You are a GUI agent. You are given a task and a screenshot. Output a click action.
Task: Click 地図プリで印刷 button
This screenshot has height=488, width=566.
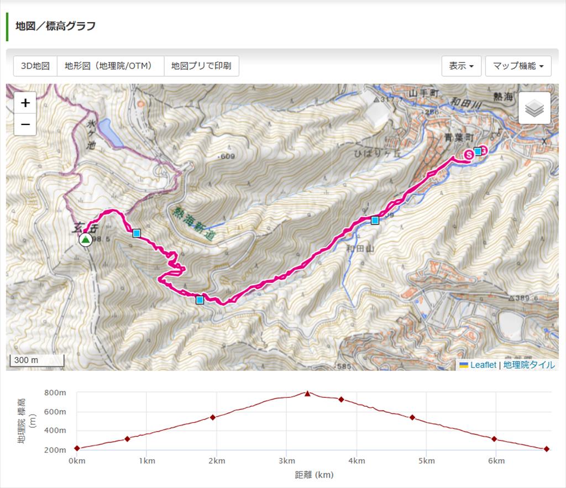[201, 66]
